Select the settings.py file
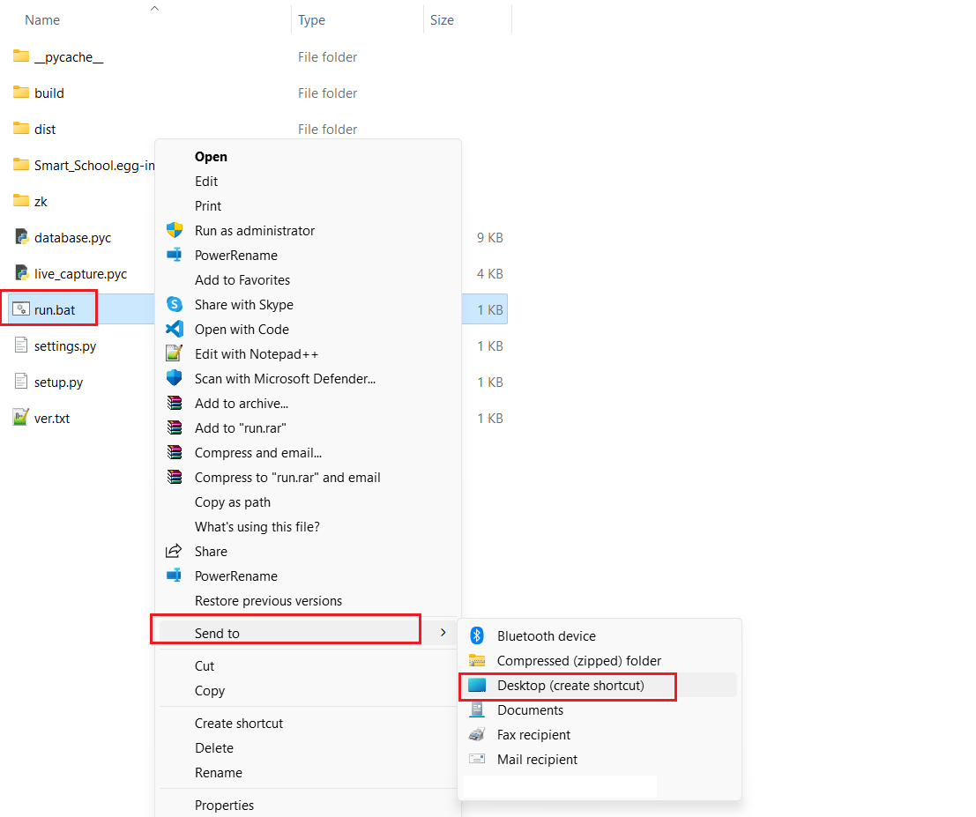976x817 pixels. coord(64,345)
